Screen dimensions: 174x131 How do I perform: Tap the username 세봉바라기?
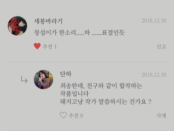pyautogui.click(x=48, y=21)
